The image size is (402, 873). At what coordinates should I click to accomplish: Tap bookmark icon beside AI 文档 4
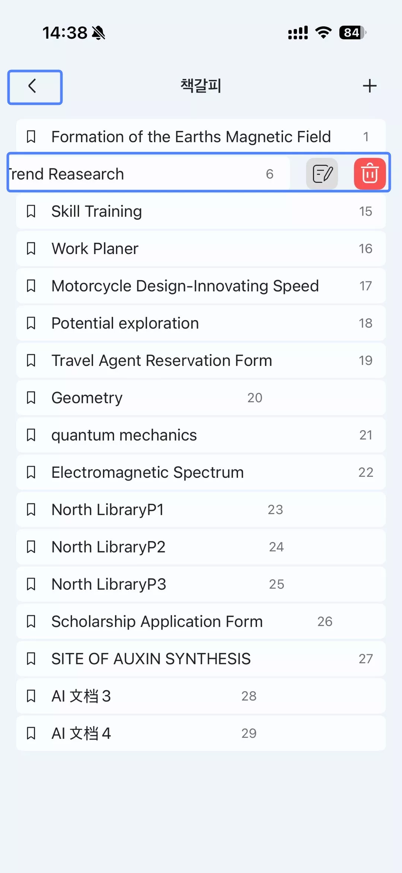(31, 733)
